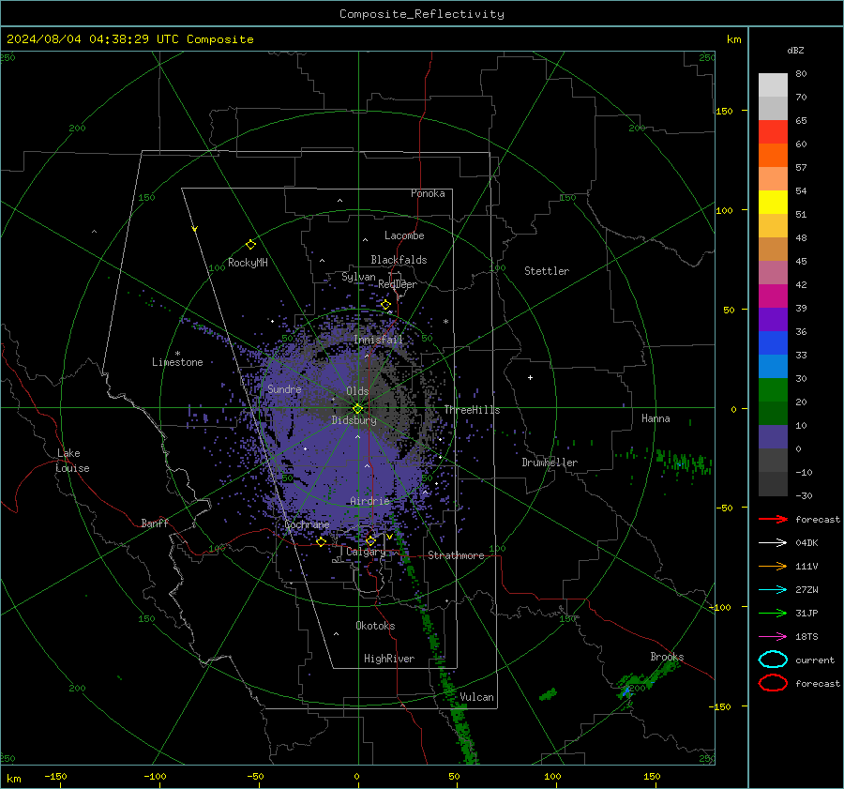Click the Okotoks label
The width and height of the screenshot is (844, 789).
(375, 626)
